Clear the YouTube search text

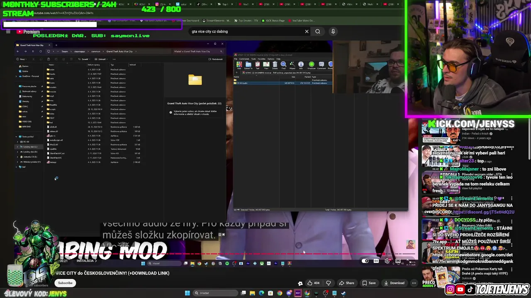307,31
